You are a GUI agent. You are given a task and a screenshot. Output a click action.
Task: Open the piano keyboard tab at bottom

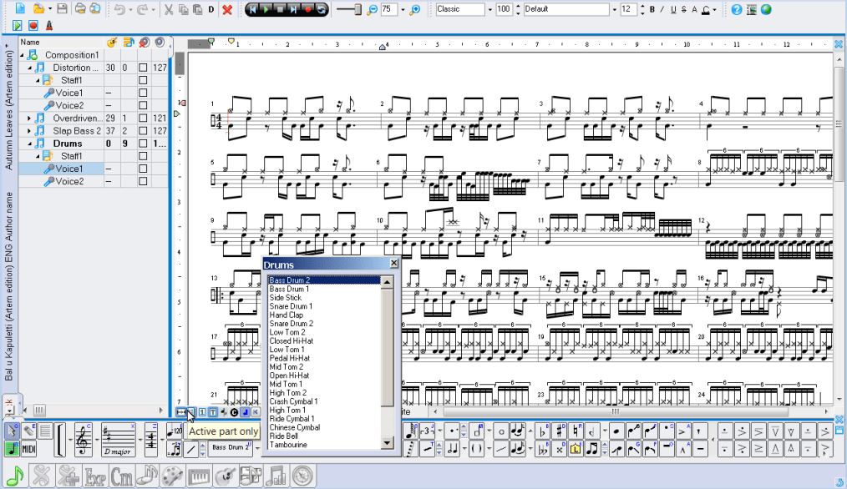coord(199,476)
